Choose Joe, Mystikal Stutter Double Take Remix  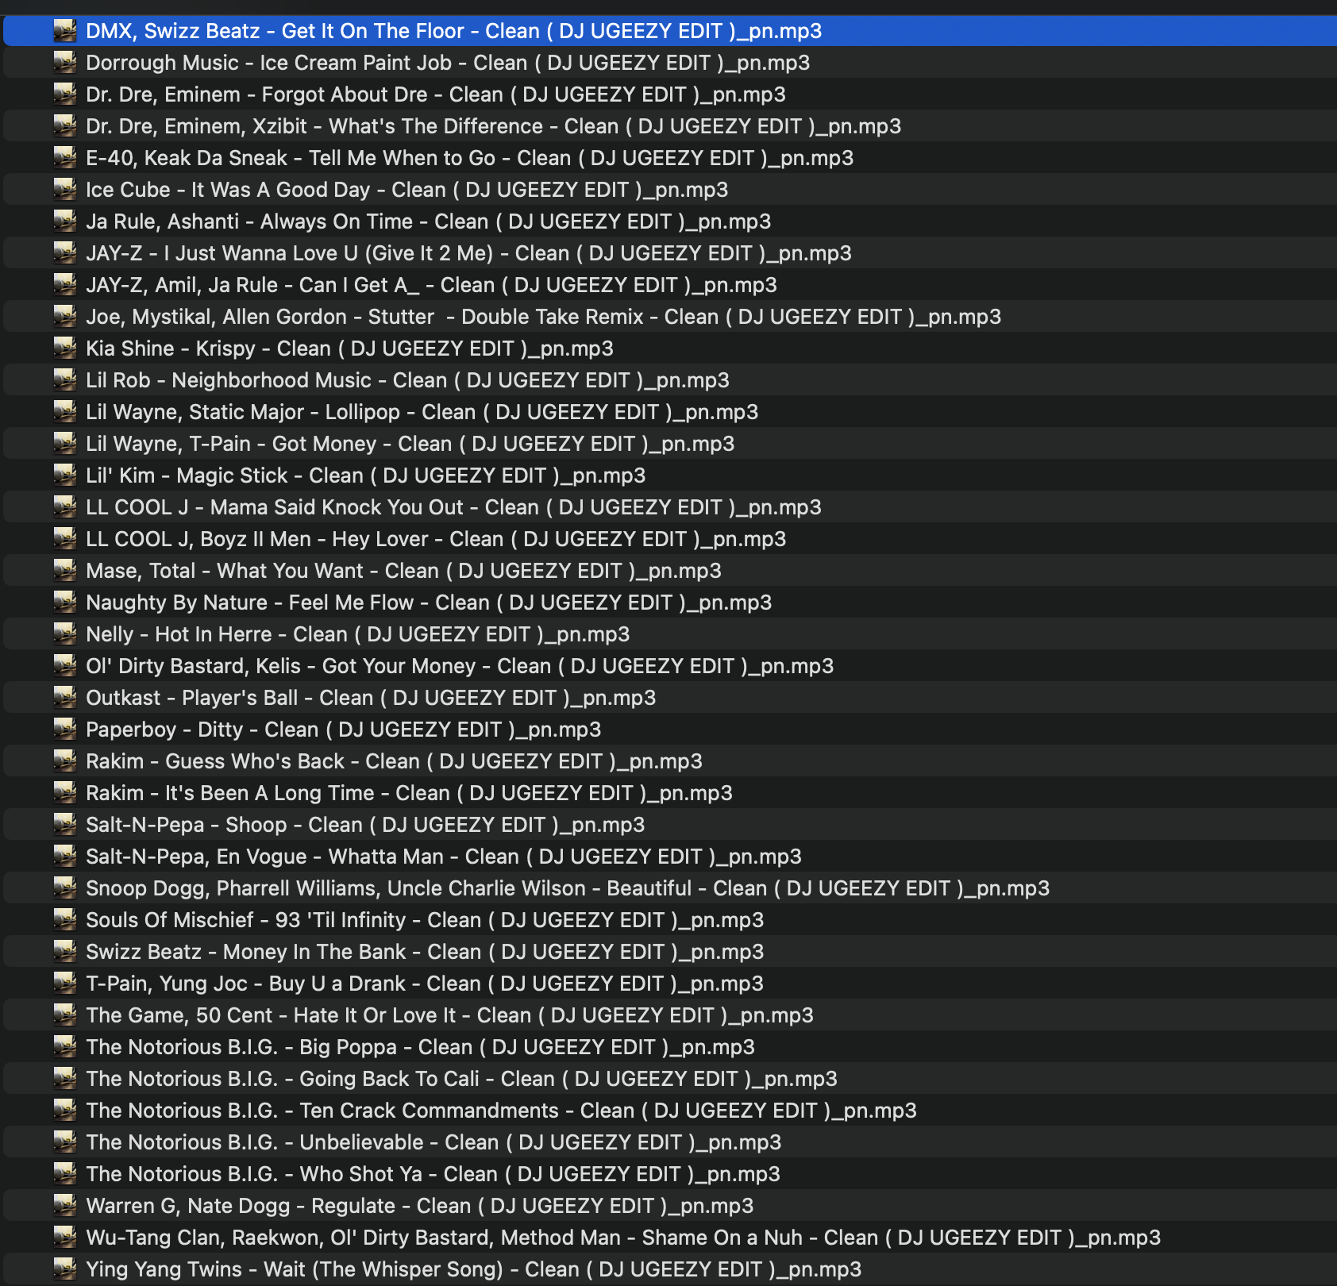pos(543,317)
